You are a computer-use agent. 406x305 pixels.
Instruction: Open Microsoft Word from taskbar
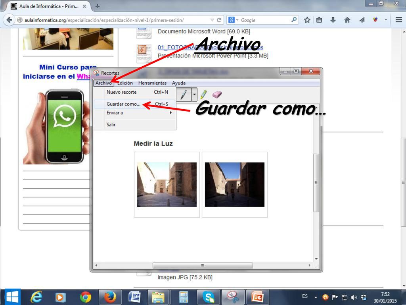134,297
